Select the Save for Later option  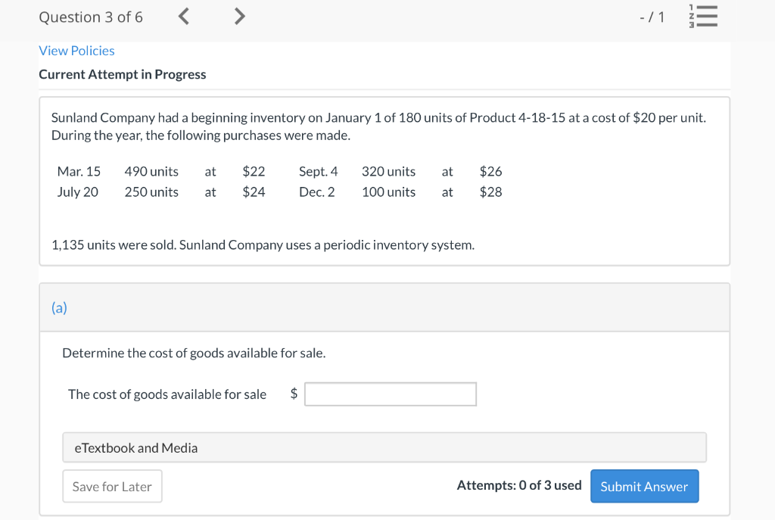pyautogui.click(x=112, y=486)
